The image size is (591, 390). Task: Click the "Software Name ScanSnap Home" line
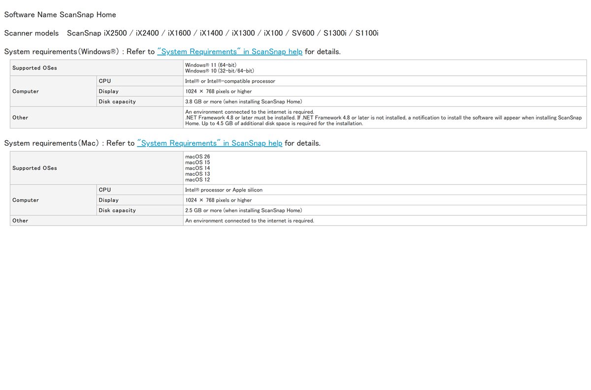click(60, 15)
